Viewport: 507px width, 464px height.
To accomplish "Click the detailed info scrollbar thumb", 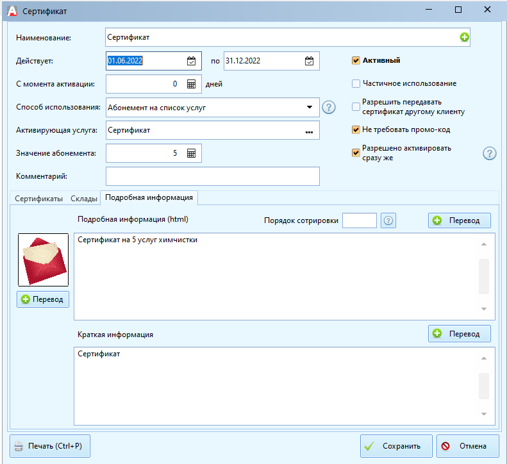I will coord(484,276).
